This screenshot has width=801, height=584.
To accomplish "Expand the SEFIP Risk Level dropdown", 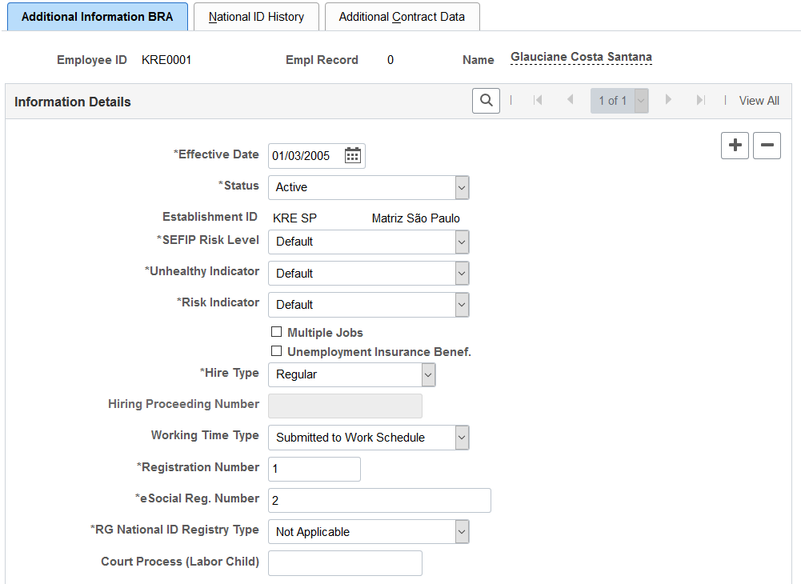I will (x=368, y=242).
